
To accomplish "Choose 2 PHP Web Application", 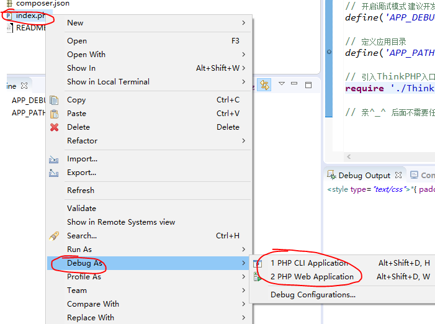I will (343, 277).
